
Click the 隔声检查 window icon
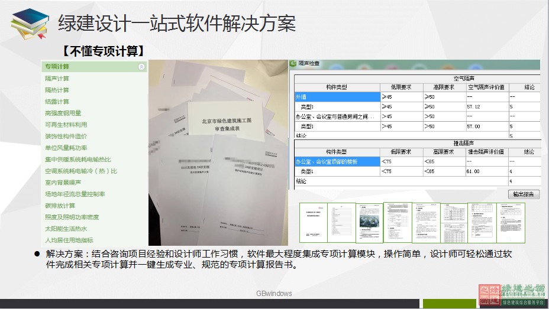click(x=293, y=63)
